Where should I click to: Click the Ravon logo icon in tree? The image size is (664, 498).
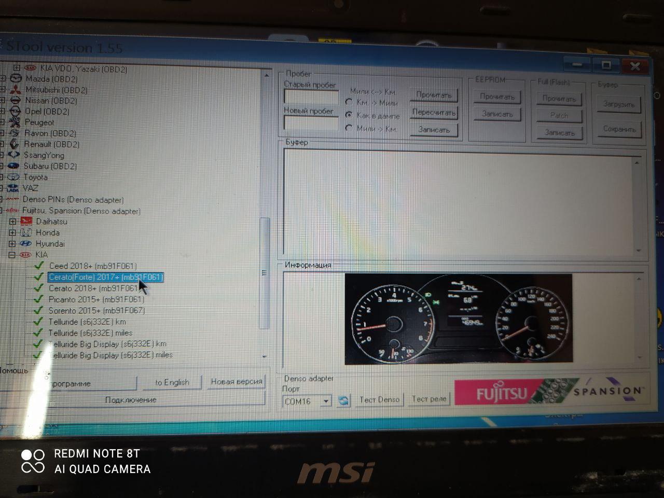tap(15, 133)
